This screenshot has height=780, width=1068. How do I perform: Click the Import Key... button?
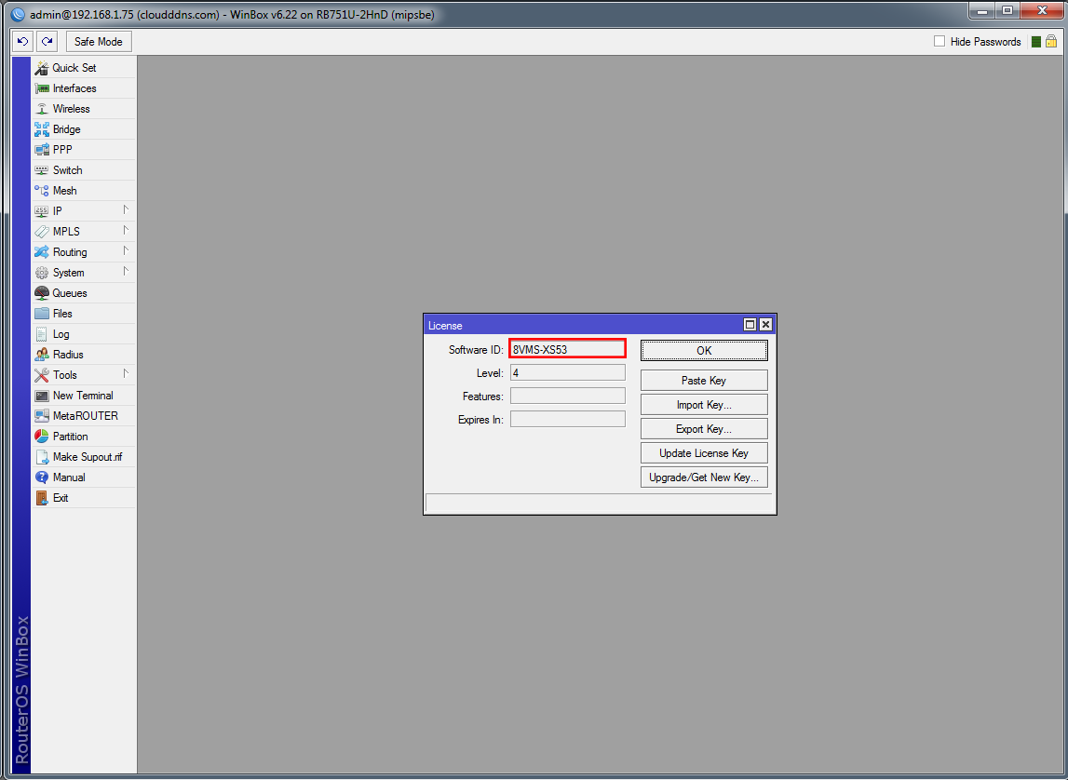pyautogui.click(x=704, y=405)
